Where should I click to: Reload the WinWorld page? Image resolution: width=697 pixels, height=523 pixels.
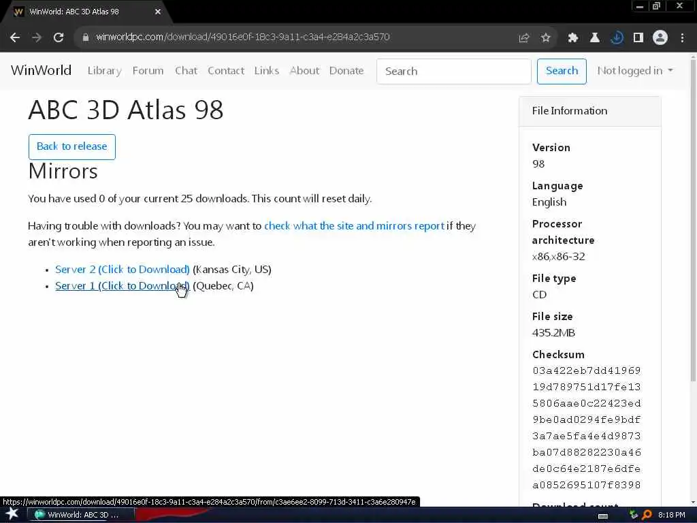point(59,38)
